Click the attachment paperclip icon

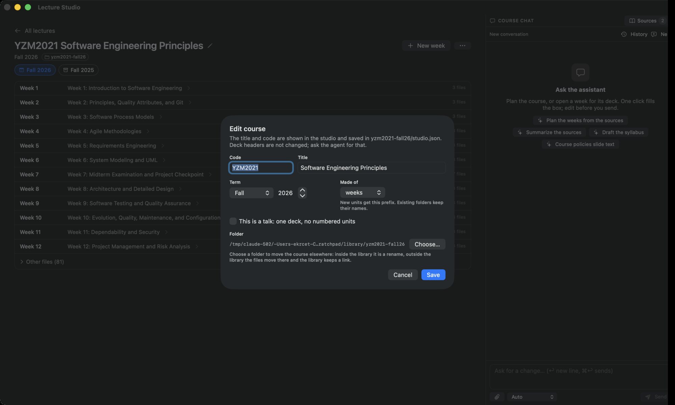[x=497, y=397]
